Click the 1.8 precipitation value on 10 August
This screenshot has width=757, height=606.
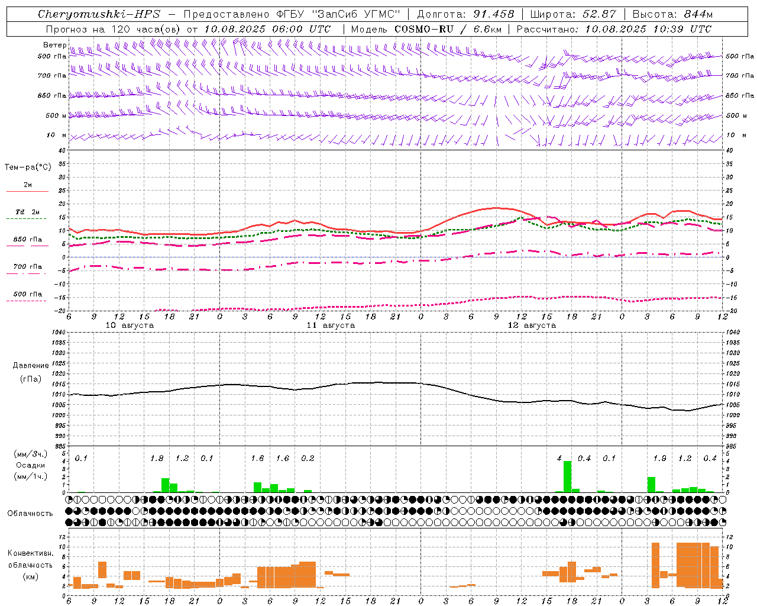tap(157, 458)
